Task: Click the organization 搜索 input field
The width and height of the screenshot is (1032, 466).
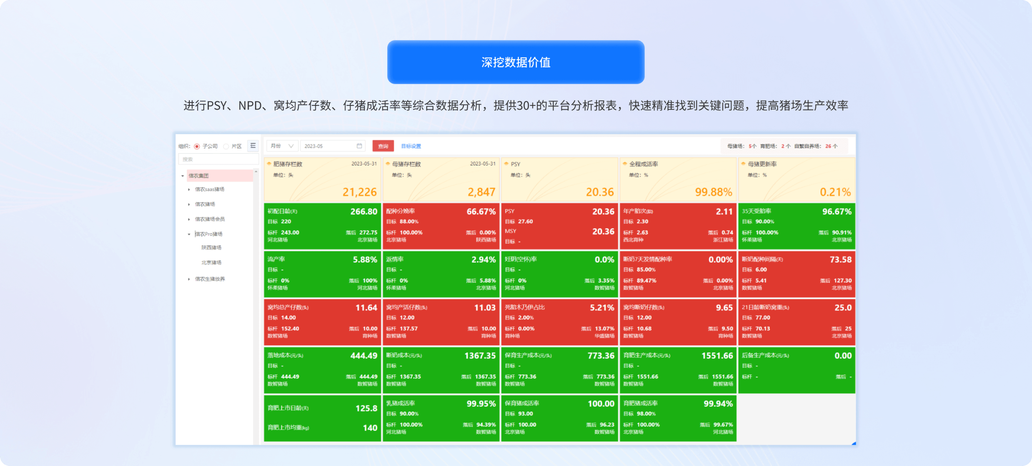Action: point(218,159)
